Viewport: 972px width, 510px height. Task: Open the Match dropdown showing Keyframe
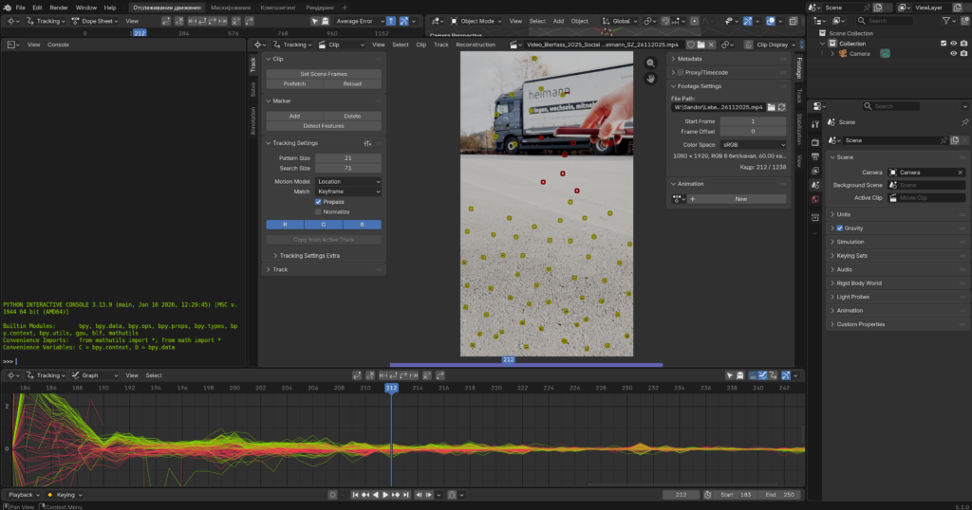pyautogui.click(x=348, y=191)
